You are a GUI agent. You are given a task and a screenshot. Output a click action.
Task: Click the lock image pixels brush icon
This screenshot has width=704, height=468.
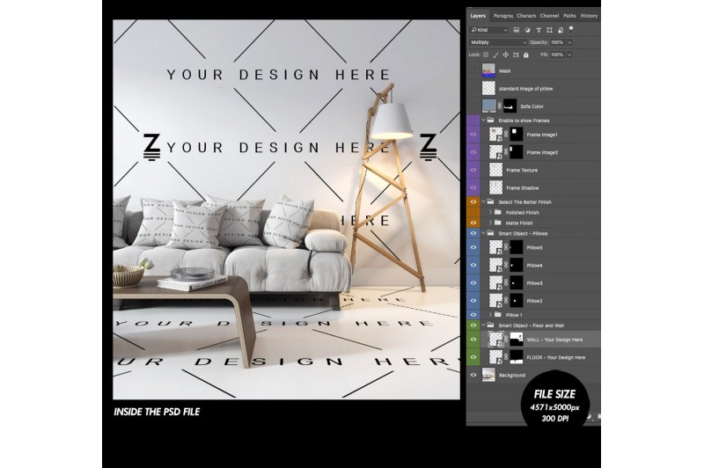(x=494, y=55)
